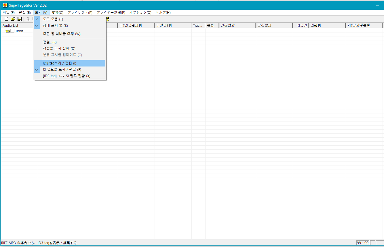
Task: Click the New file toolbar icon
Action: (6, 19)
